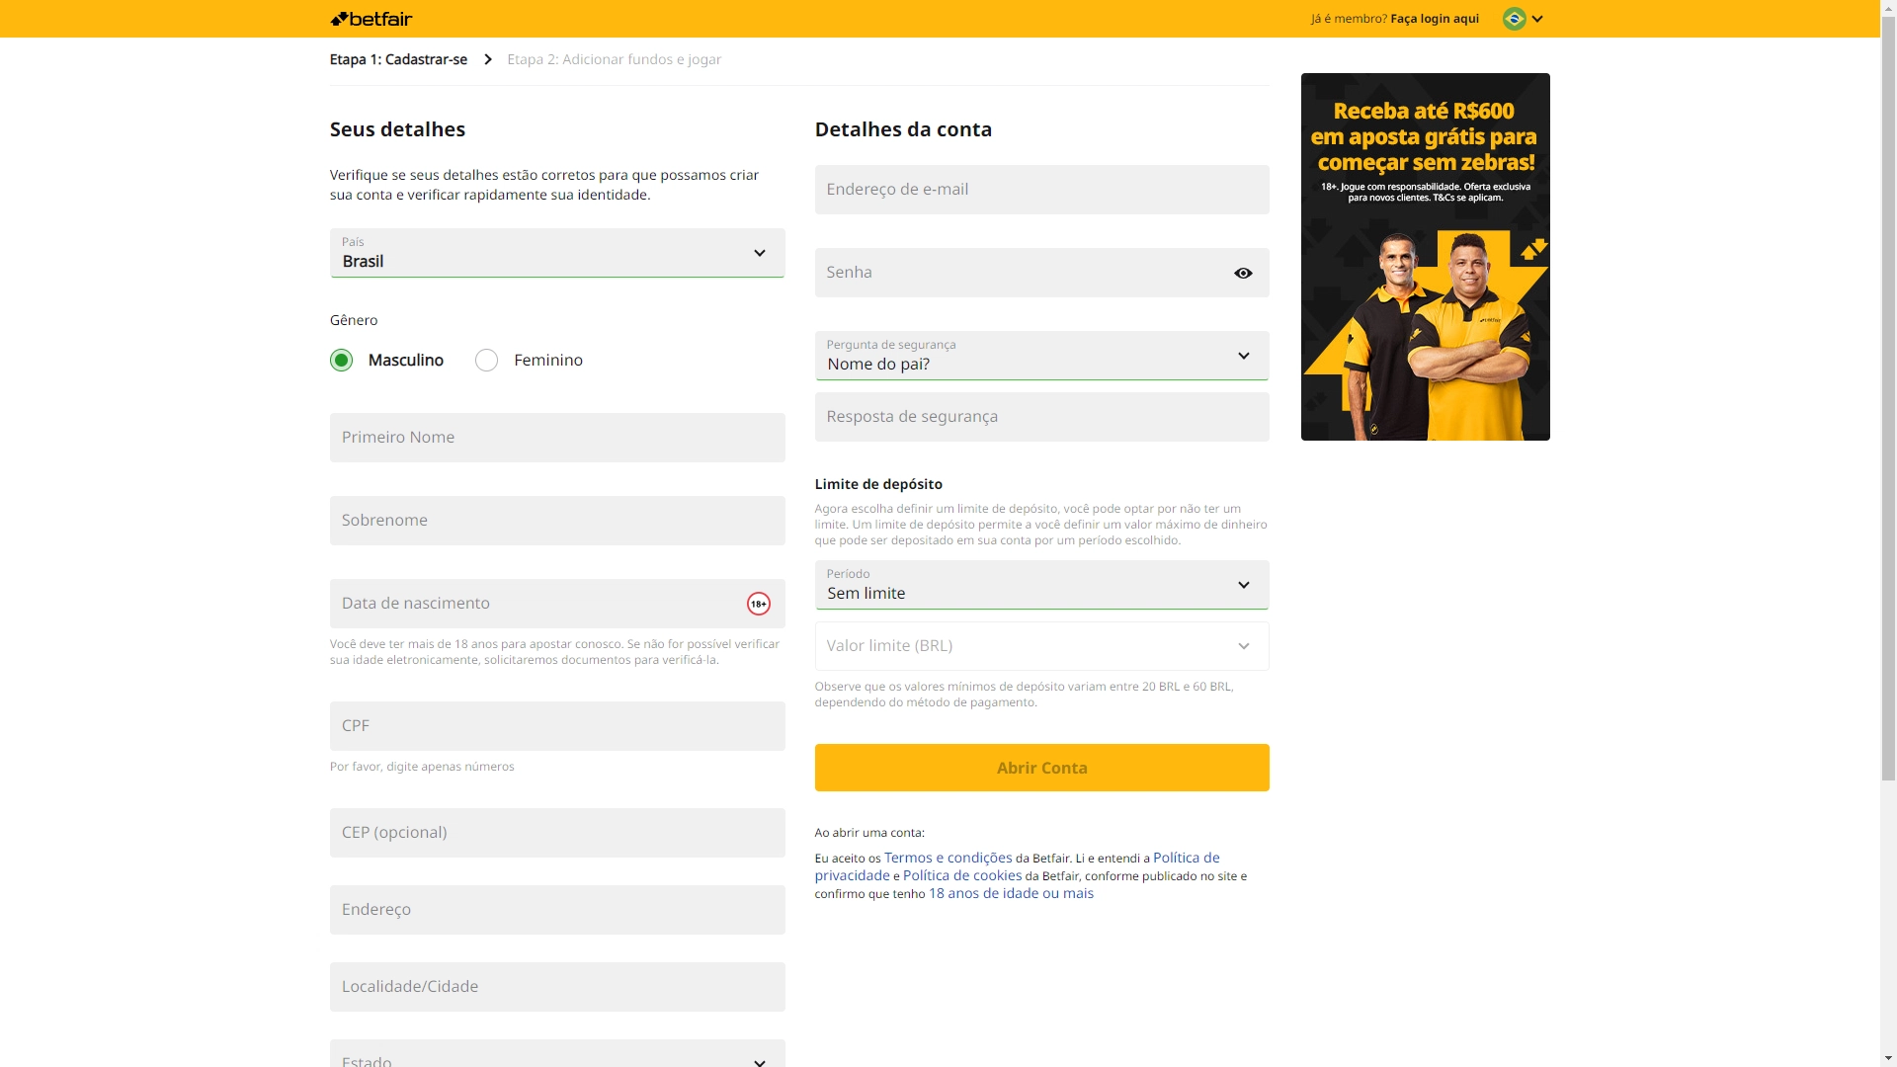This screenshot has height=1067, width=1897.
Task: Click the breadcrumb arrow between steps
Action: [x=487, y=59]
